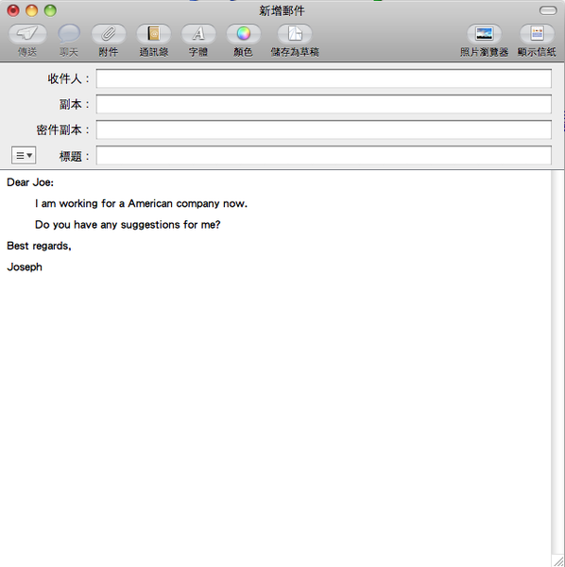Click into the Bcc (密件副本) field
Screen dimensions: 565x567
(323, 129)
